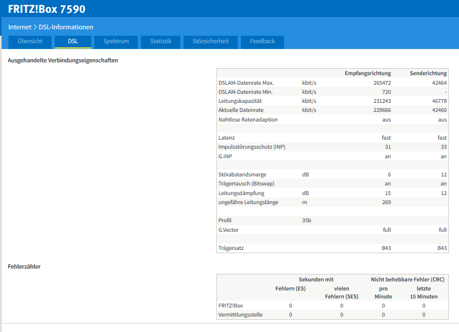Click the Leitungskapazität row label

point(240,101)
